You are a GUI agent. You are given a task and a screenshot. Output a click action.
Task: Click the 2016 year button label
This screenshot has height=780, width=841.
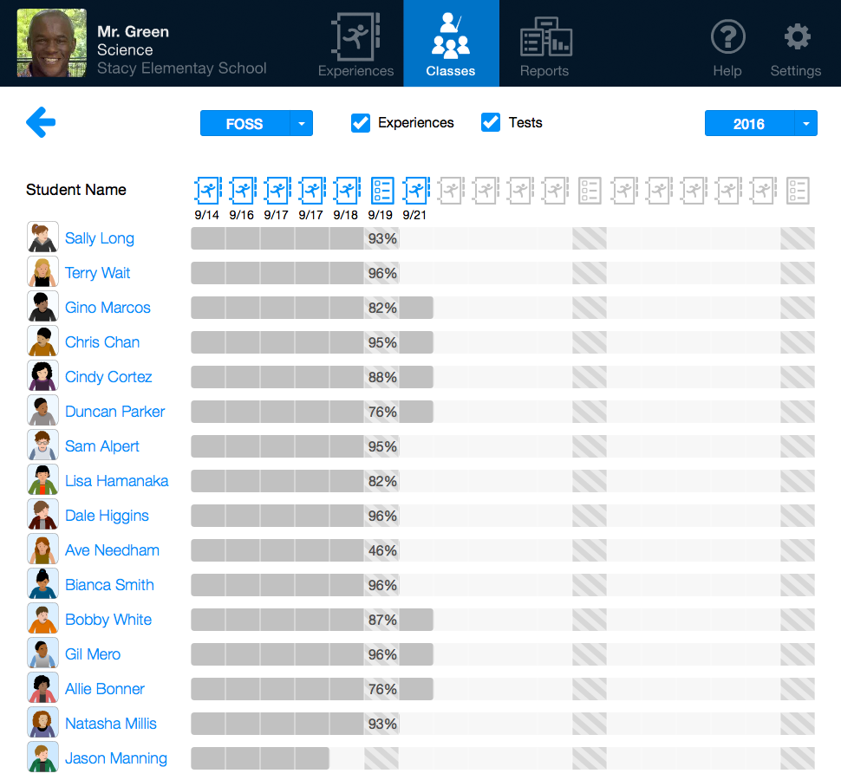[749, 123]
